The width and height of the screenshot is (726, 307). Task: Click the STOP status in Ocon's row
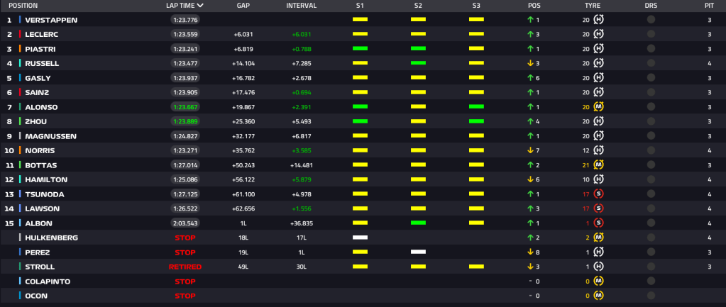point(185,296)
